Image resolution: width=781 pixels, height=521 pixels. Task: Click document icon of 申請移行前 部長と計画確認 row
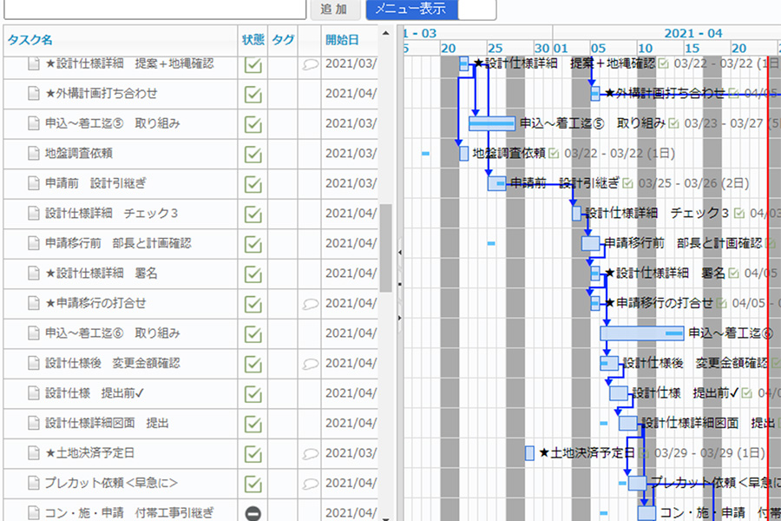33,243
